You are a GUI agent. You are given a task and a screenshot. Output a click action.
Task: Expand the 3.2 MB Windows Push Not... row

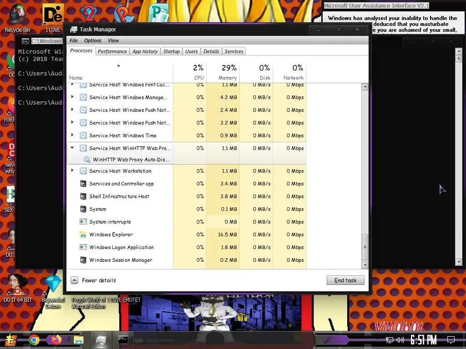pos(72,122)
